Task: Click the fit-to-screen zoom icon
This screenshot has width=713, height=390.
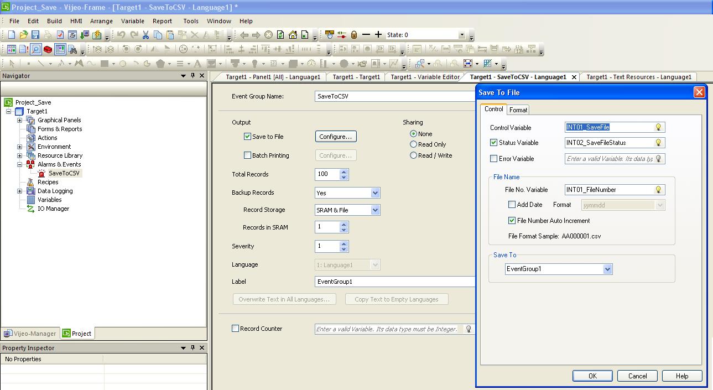Action: click(x=468, y=64)
